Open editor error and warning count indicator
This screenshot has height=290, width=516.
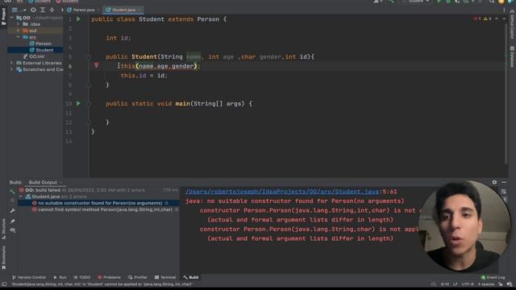pos(482,19)
